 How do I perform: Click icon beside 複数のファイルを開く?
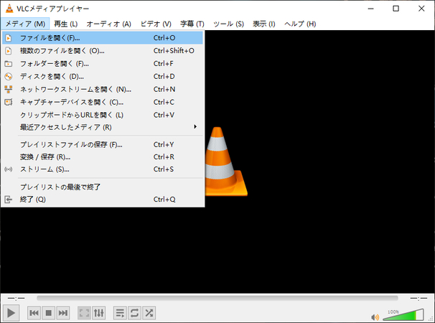9,51
